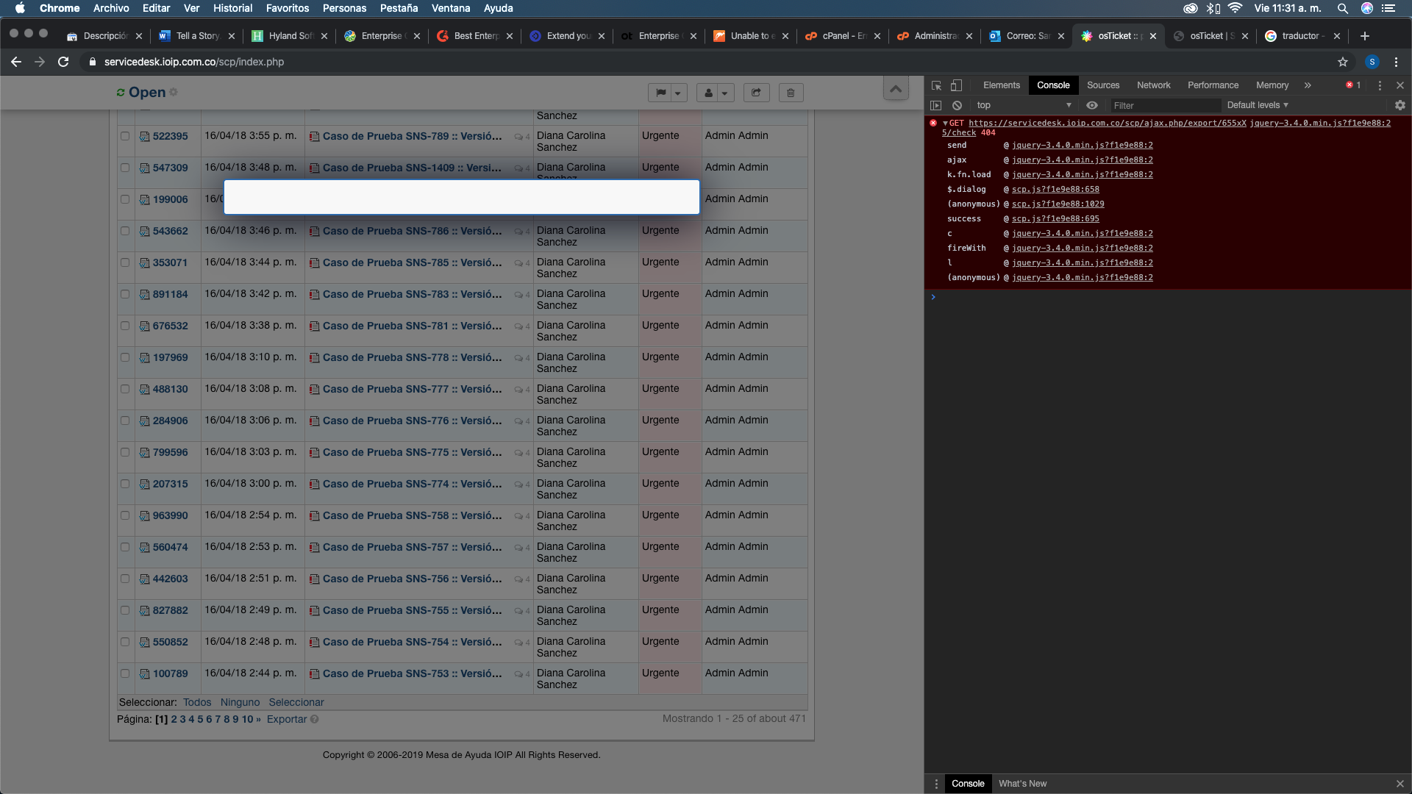
Task: Open the assign agent dropdown arrow
Action: [724, 93]
